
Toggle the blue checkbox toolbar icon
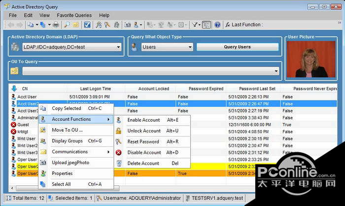[x=87, y=25]
